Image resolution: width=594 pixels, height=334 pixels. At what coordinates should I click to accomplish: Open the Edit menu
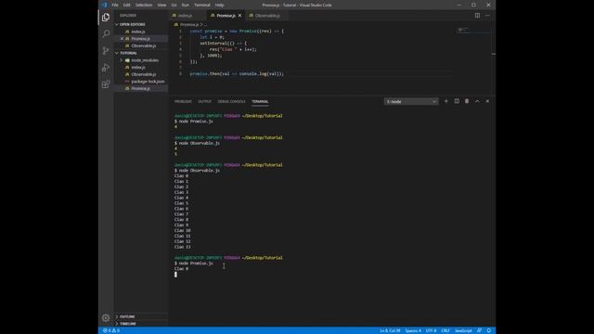(126, 5)
